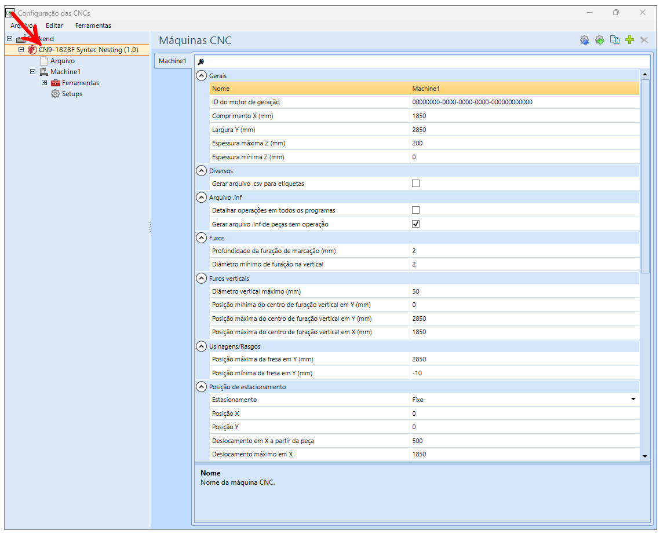Edit the 'Espessura máxima Z (mm)' value 200
The width and height of the screenshot is (660, 534).
tap(524, 143)
